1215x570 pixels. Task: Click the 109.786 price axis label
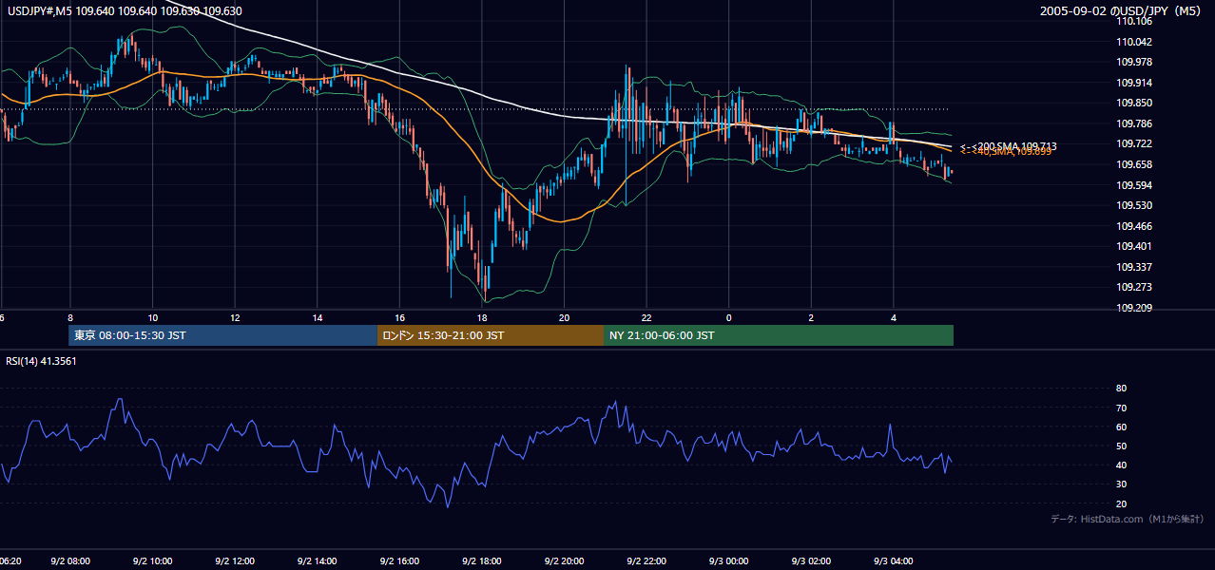click(1136, 123)
